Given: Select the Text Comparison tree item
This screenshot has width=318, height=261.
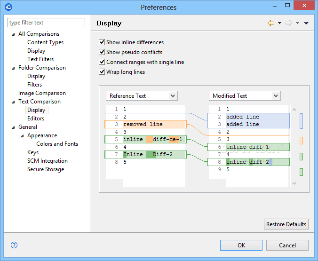Looking at the screenshot, I should [40, 102].
